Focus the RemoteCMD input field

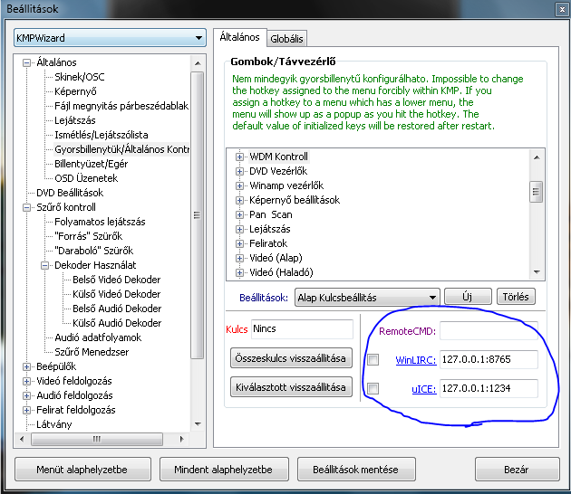click(489, 331)
